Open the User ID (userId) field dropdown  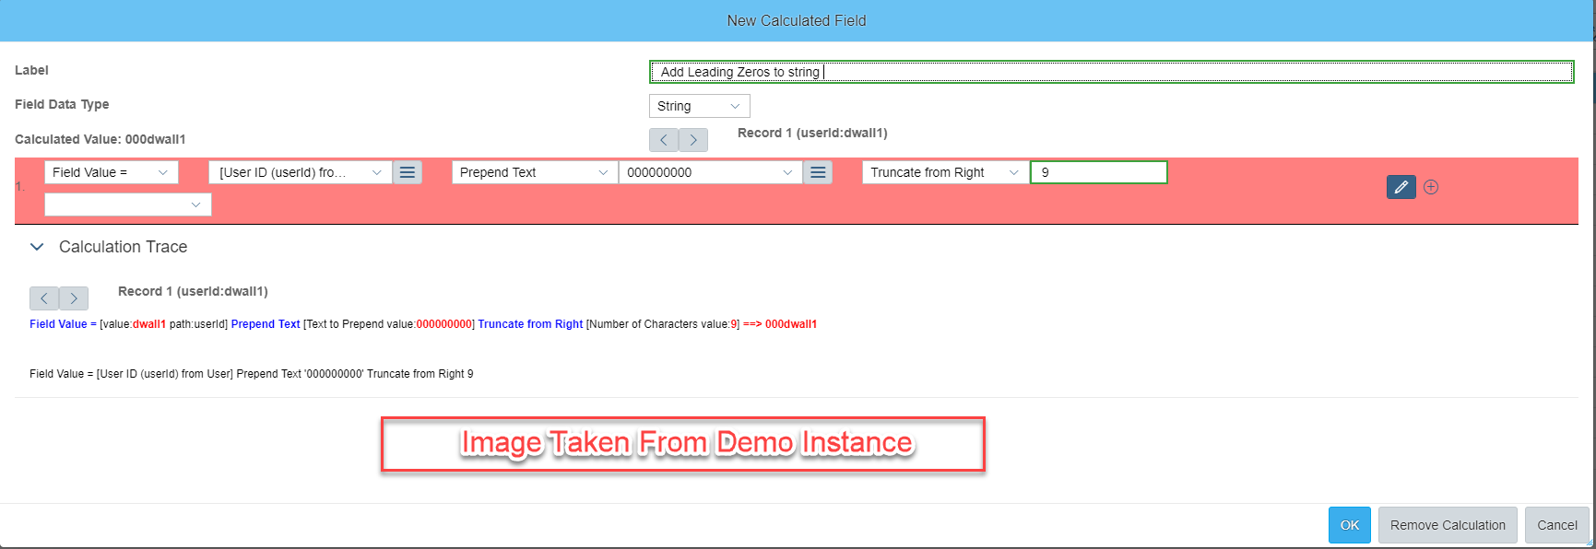301,172
